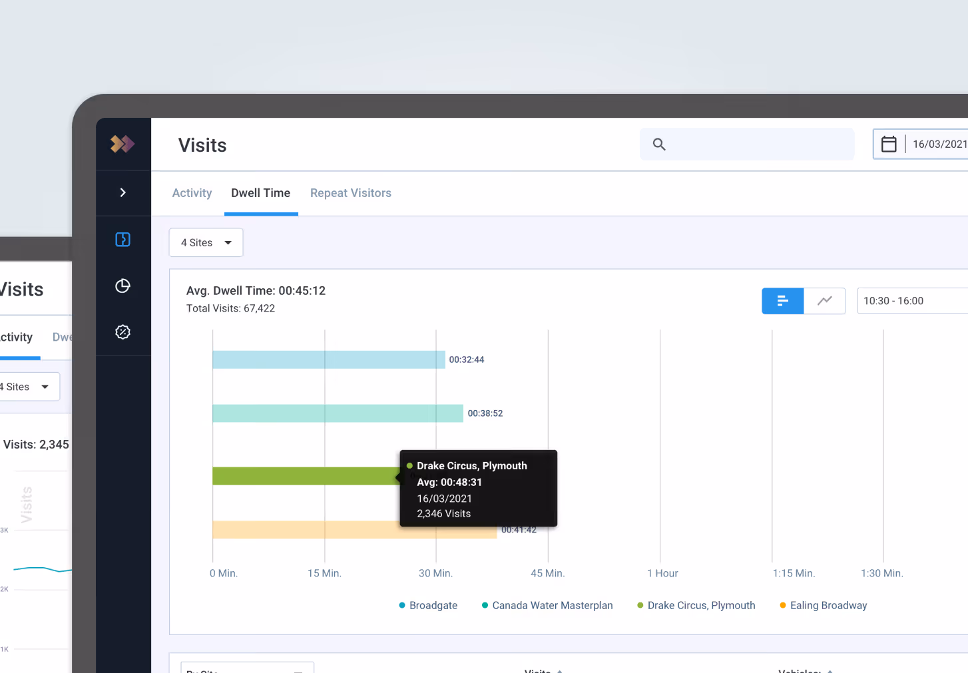Open the calendar date picker icon
Viewport: 968px width, 673px height.
coord(889,144)
